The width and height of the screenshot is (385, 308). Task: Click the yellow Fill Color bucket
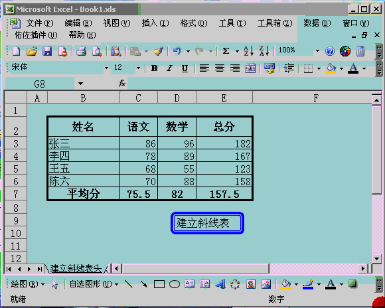coord(331,68)
